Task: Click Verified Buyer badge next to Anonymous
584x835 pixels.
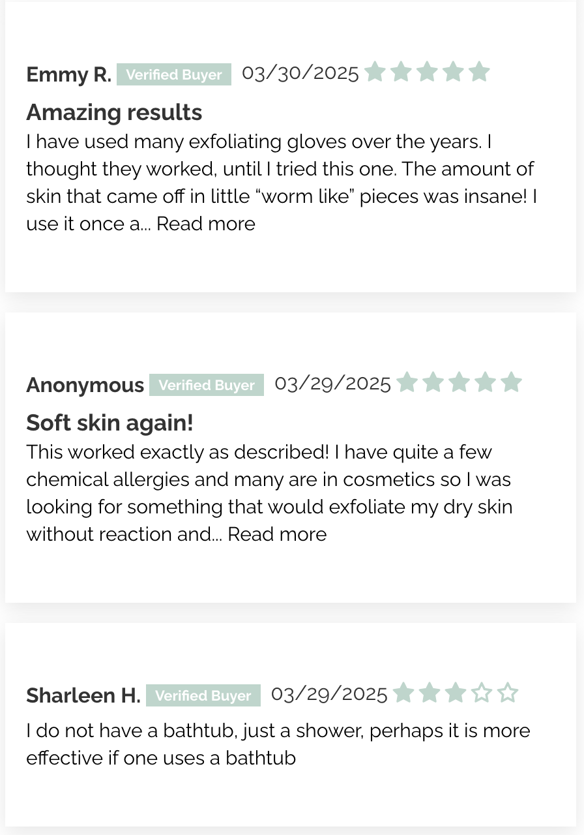Action: click(207, 385)
